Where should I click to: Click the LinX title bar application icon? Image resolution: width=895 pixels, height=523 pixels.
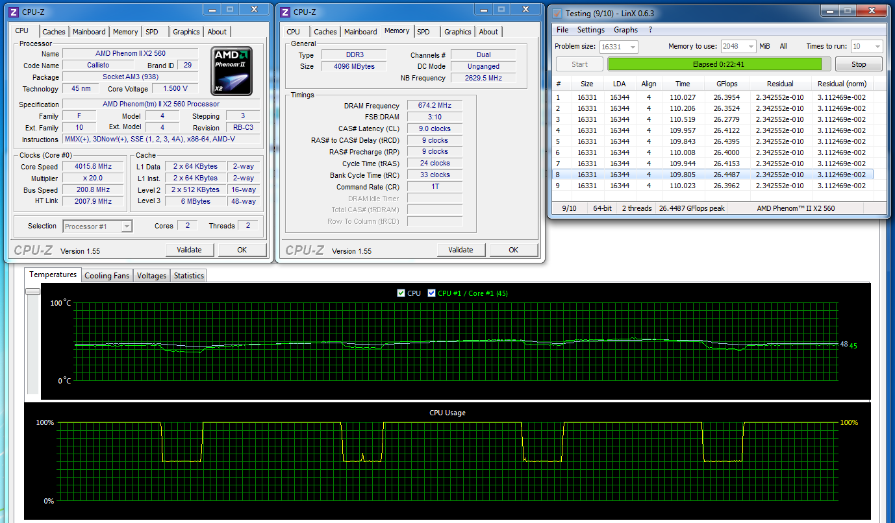(x=557, y=13)
